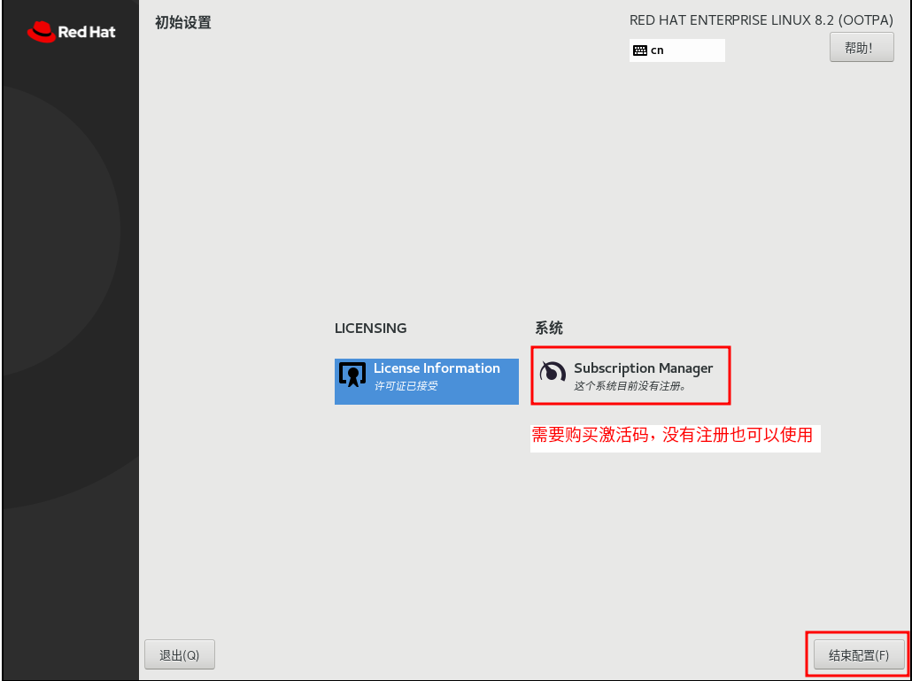
Task: Click the 这个系统目前没有注册 status message
Action: coord(632,387)
